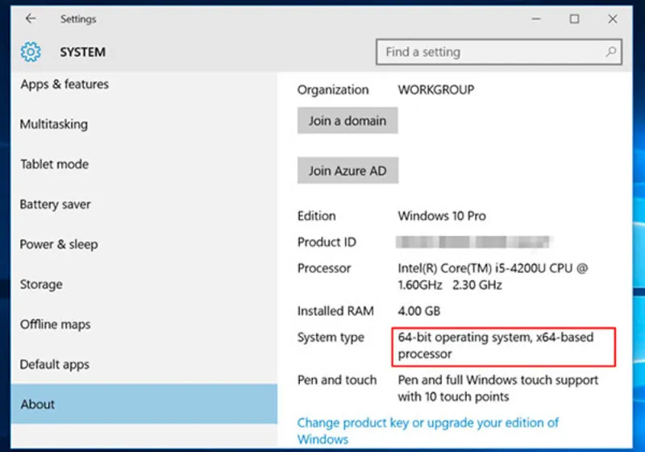Click the Edition label

click(x=316, y=216)
